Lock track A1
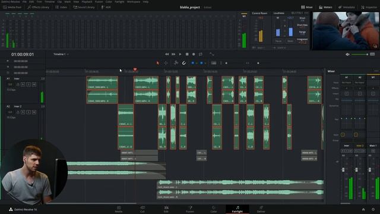 tap(18, 84)
